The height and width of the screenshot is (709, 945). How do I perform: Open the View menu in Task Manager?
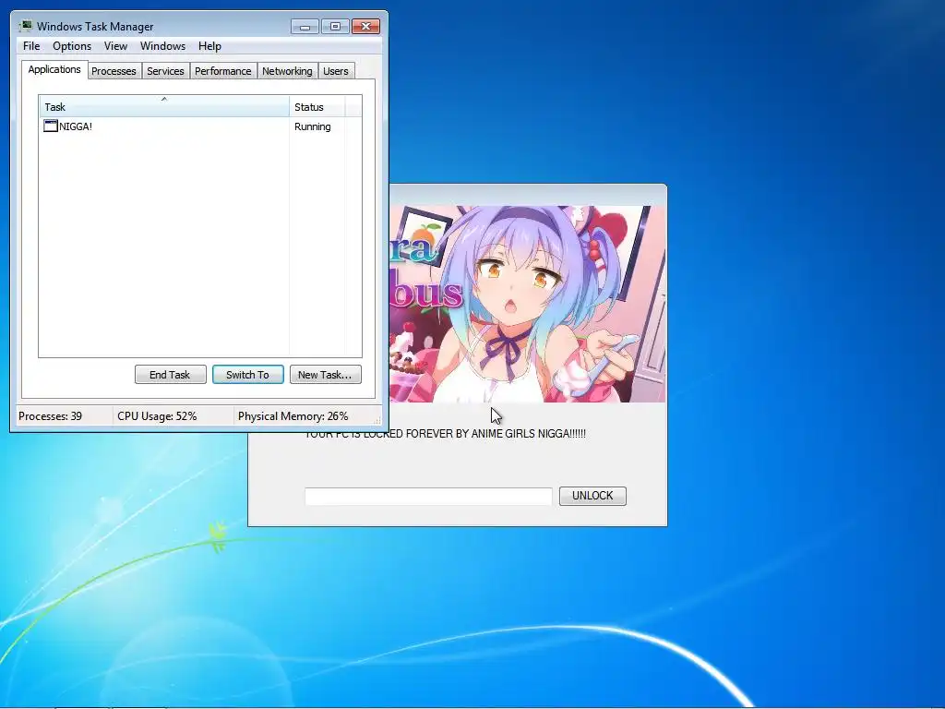(115, 46)
